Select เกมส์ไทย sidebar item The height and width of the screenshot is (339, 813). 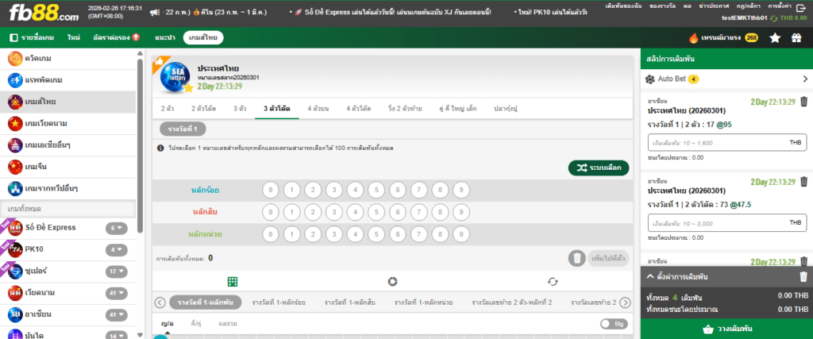click(67, 102)
